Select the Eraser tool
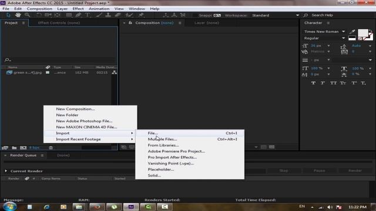376x211 pixels. [x=117, y=15]
